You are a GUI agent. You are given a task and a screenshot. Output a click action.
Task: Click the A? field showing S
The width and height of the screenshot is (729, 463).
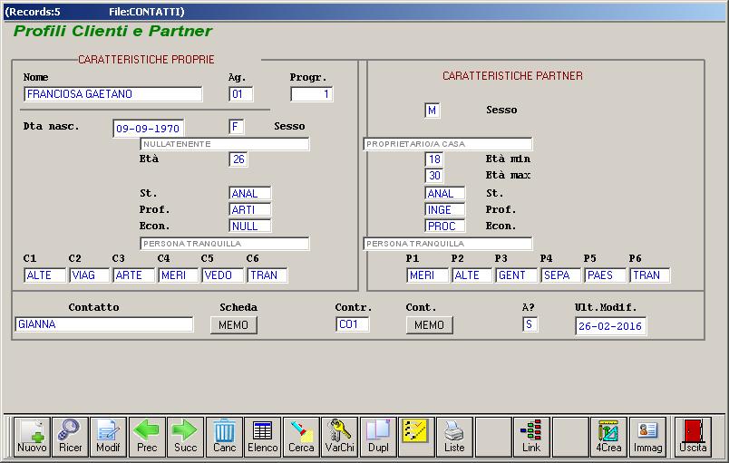point(530,324)
